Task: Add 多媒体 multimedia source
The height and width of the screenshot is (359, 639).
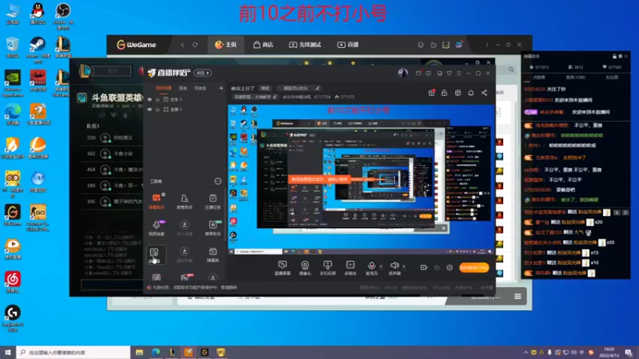Action: point(350,268)
